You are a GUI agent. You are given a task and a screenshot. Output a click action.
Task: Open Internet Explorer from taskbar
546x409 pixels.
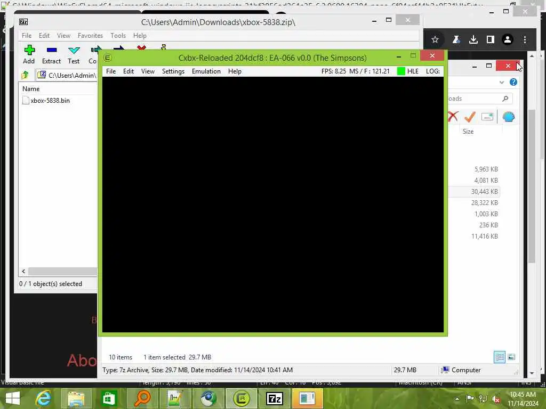pos(44,398)
